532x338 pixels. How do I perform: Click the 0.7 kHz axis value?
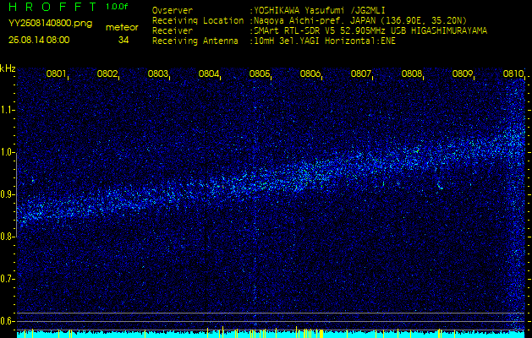tap(6, 279)
